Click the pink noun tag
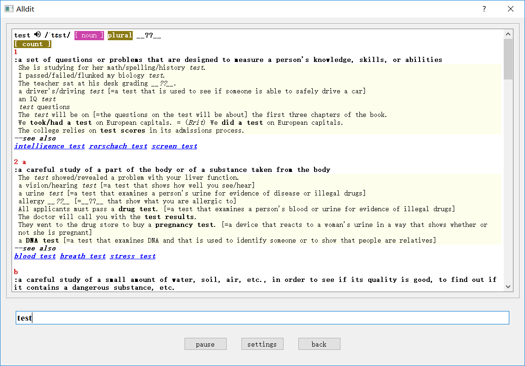Image resolution: width=525 pixels, height=366 pixels. click(x=89, y=35)
